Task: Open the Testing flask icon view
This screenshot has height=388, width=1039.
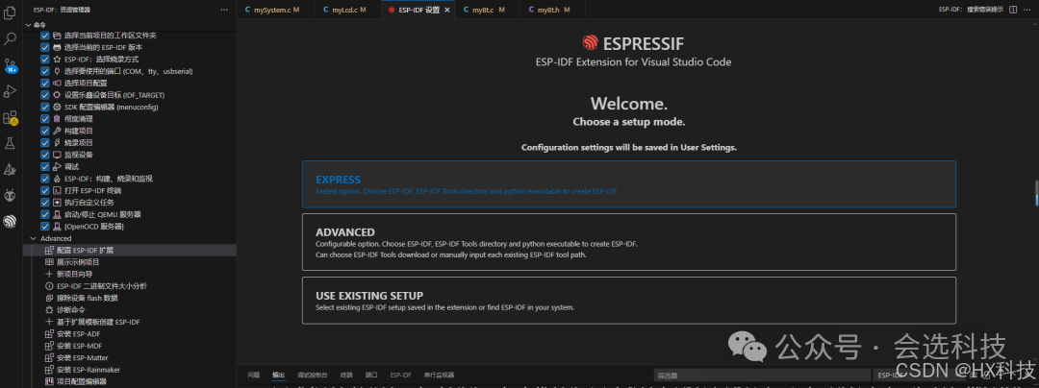Action: [x=10, y=143]
